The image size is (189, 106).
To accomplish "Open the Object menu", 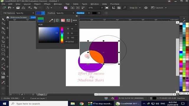I will (37, 4).
